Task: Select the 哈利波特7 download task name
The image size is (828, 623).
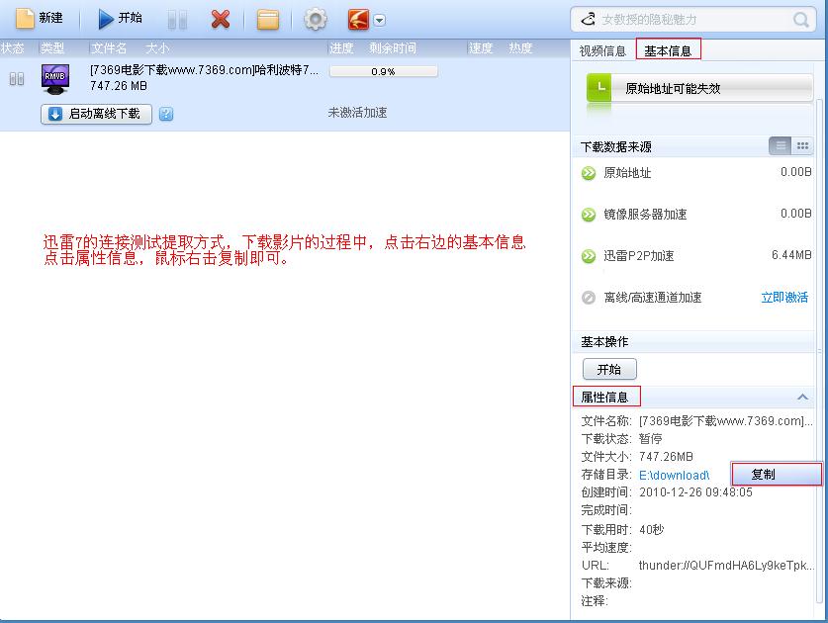Action: point(205,69)
